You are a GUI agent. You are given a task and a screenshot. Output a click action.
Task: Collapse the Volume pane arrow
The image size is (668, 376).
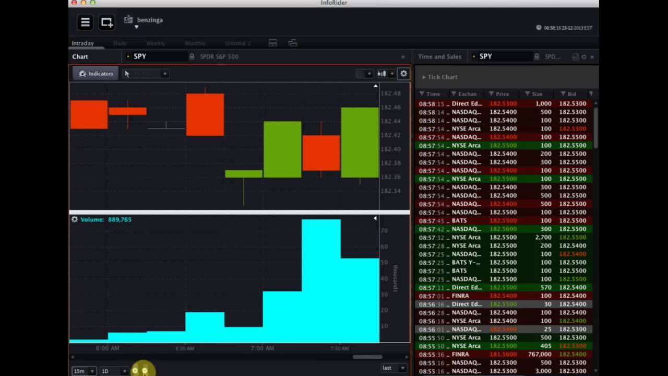[x=375, y=218]
